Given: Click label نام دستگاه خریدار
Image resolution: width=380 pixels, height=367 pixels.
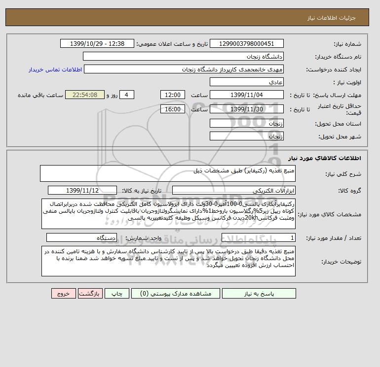Looking at the screenshot, I should tap(338, 57).
